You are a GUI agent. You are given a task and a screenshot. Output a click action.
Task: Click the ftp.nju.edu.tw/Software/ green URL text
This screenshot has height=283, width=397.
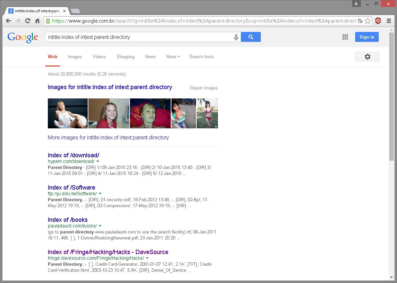coord(72,194)
